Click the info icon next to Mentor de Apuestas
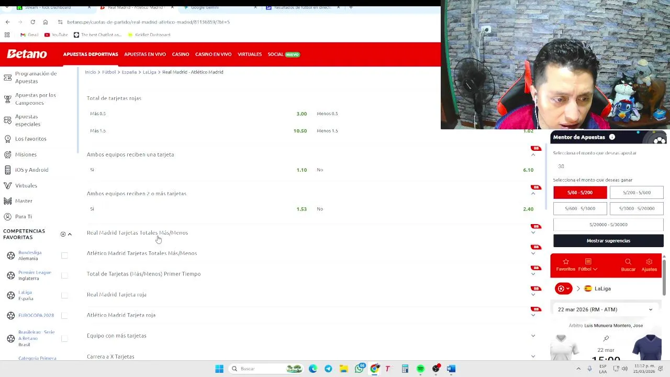Screen dimensions: 670x377 [612, 137]
